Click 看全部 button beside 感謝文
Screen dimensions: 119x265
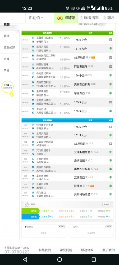(109, 227)
